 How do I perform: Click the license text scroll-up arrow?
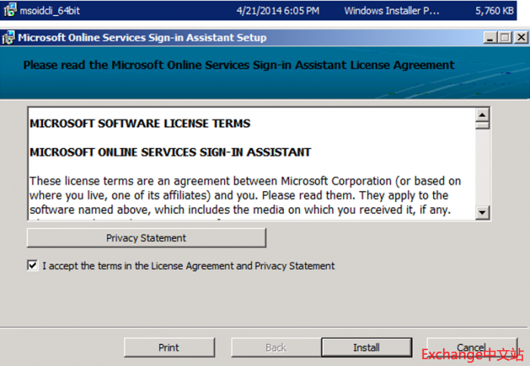pyautogui.click(x=482, y=115)
